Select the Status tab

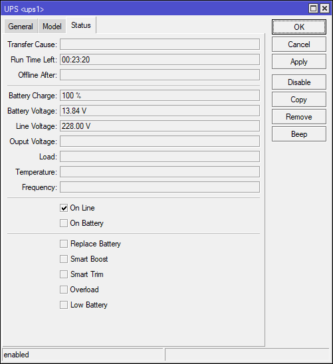pyautogui.click(x=81, y=25)
